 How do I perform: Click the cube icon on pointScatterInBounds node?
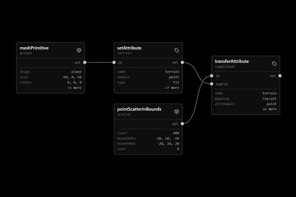click(x=176, y=111)
